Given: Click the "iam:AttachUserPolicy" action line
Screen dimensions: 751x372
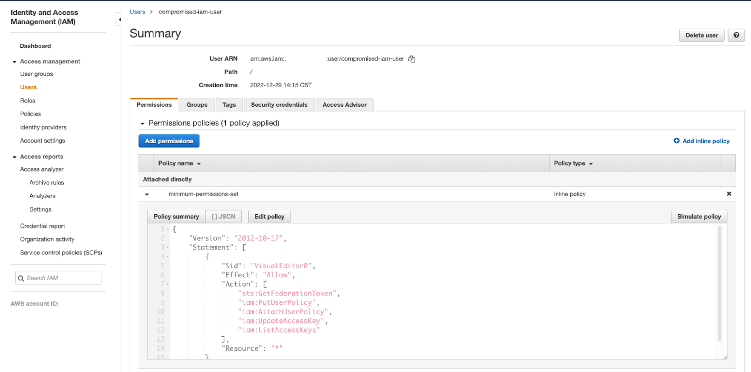Looking at the screenshot, I should coord(285,312).
